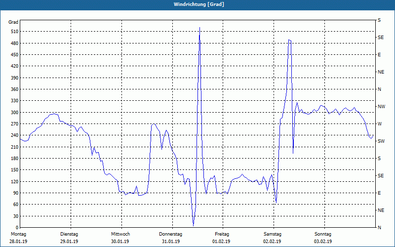Click the E compass label at the 450 gridline
The height and width of the screenshot is (247, 395).
[379, 55]
